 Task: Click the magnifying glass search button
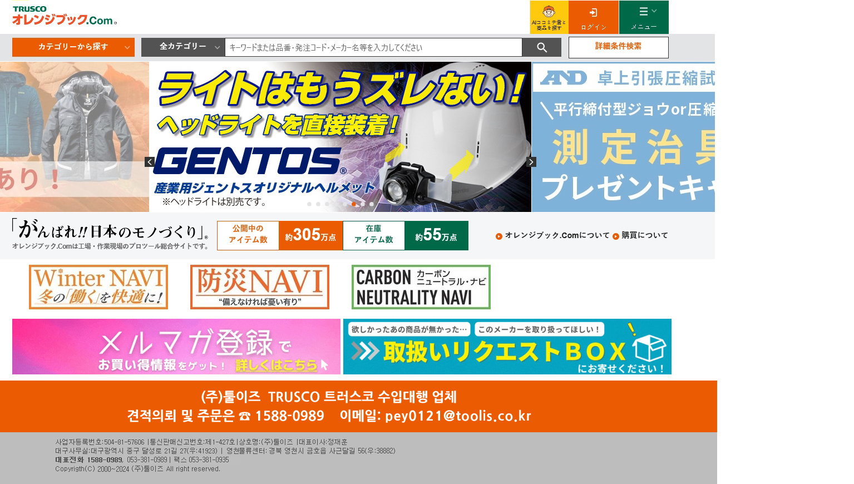542,47
